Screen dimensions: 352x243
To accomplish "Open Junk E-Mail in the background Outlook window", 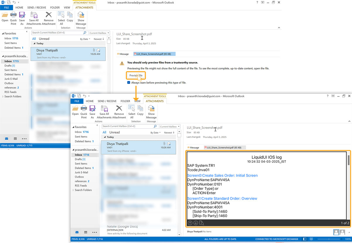I will click(11, 79).
